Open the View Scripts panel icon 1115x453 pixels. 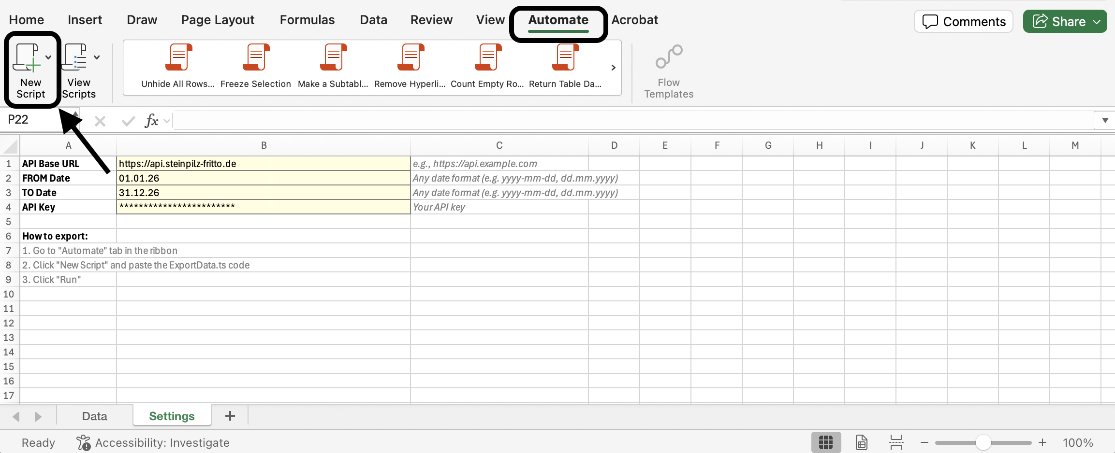[x=75, y=58]
